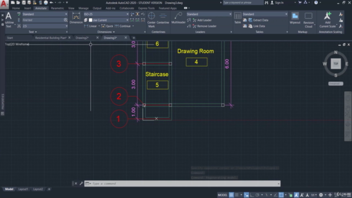
Task: Toggle snap mode dots icon in status bar
Action: tap(237, 195)
